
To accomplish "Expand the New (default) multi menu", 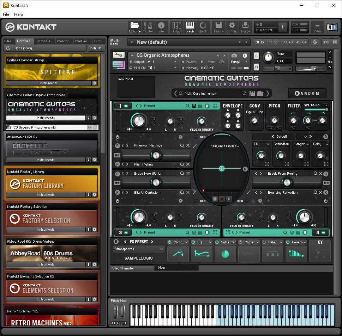I will click(x=132, y=42).
